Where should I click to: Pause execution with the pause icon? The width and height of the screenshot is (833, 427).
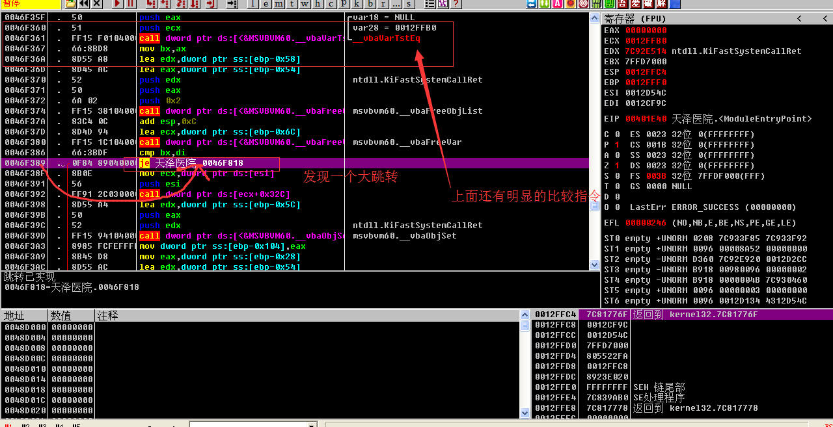click(130, 4)
